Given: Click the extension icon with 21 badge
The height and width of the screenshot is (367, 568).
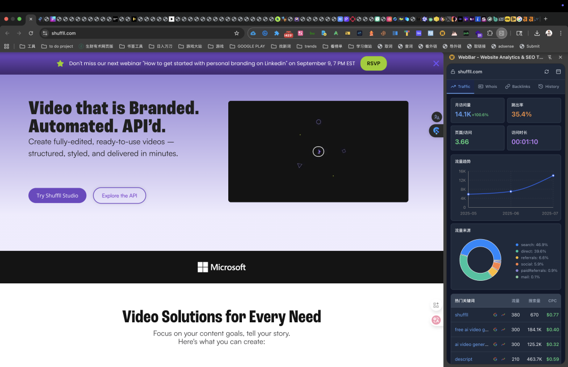Looking at the screenshot, I should click(x=479, y=34).
